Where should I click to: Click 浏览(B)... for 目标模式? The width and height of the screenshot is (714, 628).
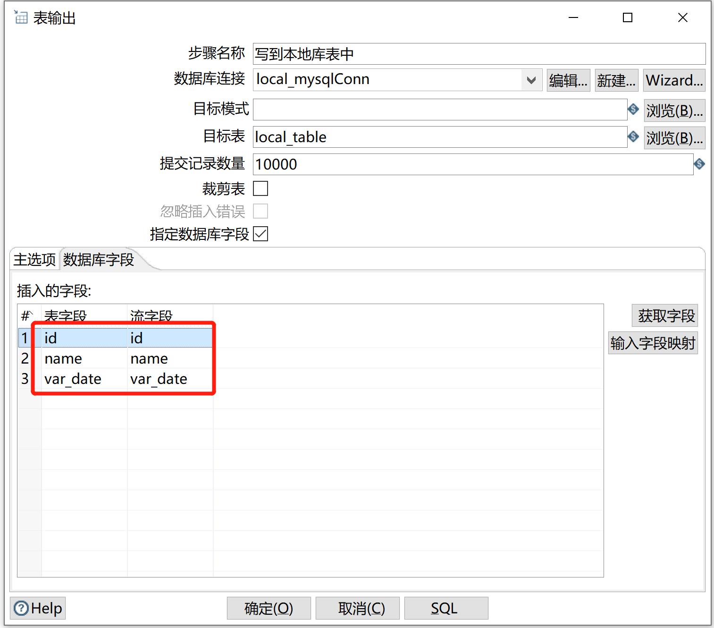click(674, 110)
